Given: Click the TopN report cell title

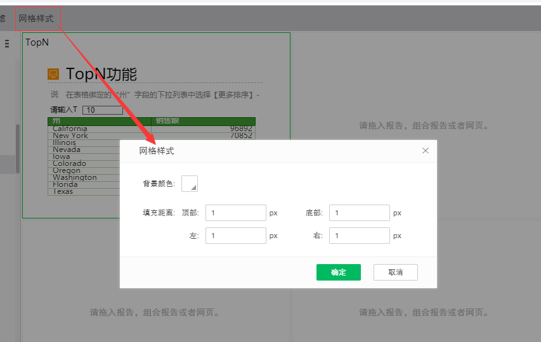Looking at the screenshot, I should click(37, 42).
